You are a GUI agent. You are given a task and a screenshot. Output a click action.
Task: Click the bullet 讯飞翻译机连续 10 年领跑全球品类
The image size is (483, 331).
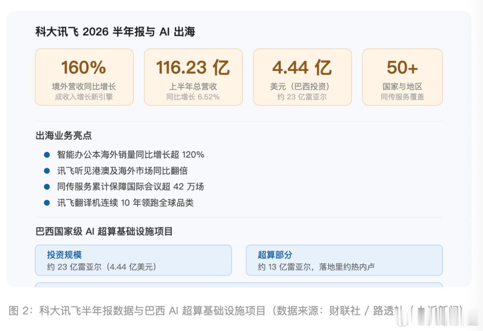pyautogui.click(x=125, y=202)
